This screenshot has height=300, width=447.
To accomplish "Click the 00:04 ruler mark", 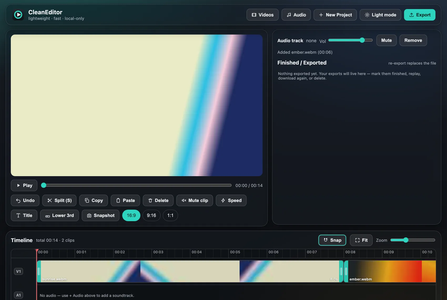I will [197, 252].
